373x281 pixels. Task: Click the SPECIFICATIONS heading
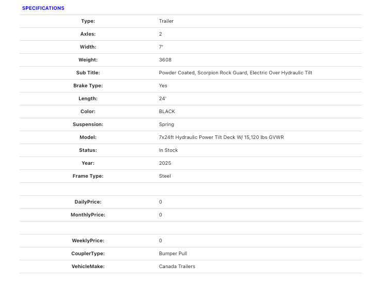pyautogui.click(x=43, y=8)
